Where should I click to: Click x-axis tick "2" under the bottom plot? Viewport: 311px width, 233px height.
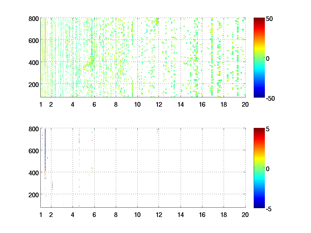pos(51,215)
